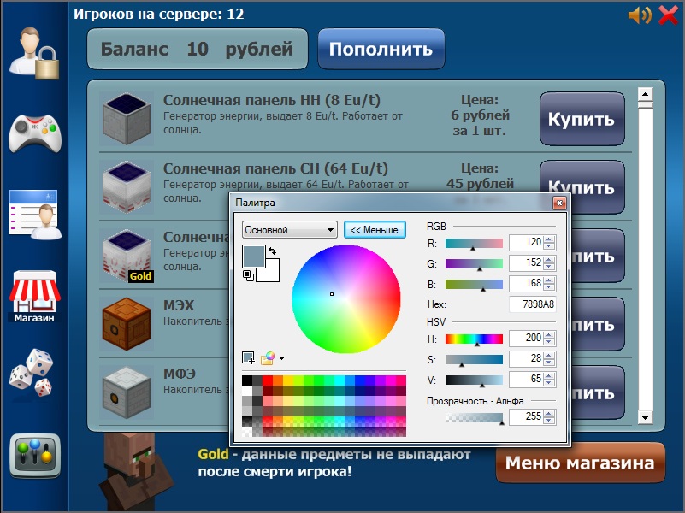
Task: Close the Палитра dialog
Action: point(559,203)
